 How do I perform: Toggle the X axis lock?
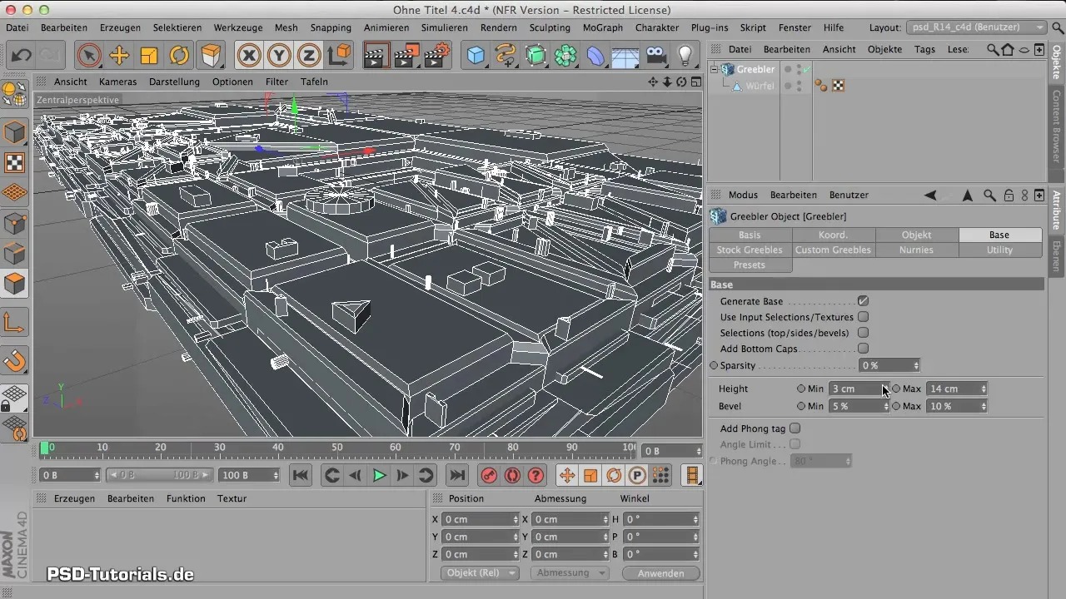click(x=249, y=56)
